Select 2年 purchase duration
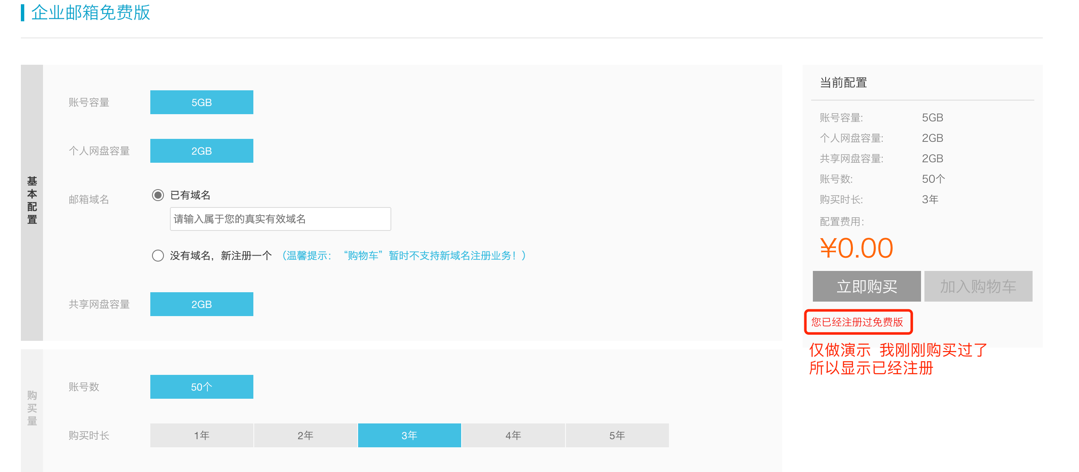Viewport: 1079px width, 472px height. pyautogui.click(x=305, y=435)
